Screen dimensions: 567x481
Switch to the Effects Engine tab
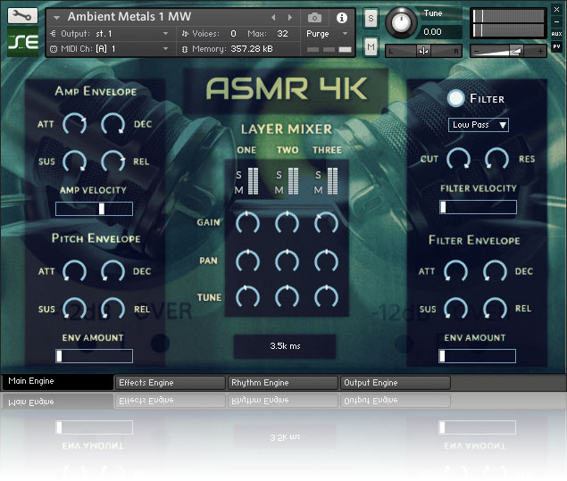pyautogui.click(x=170, y=383)
